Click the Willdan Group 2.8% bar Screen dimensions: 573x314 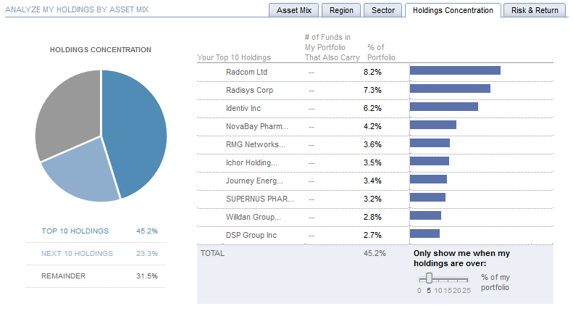[425, 215]
